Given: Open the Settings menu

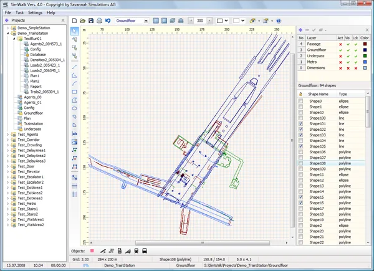Looking at the screenshot, I should tap(35, 12).
